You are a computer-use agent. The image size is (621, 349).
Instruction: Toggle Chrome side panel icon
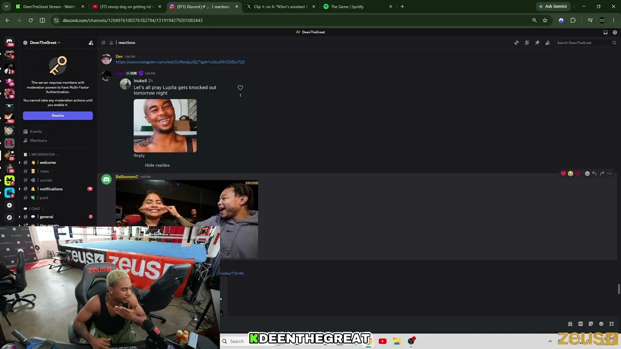[x=42, y=20]
